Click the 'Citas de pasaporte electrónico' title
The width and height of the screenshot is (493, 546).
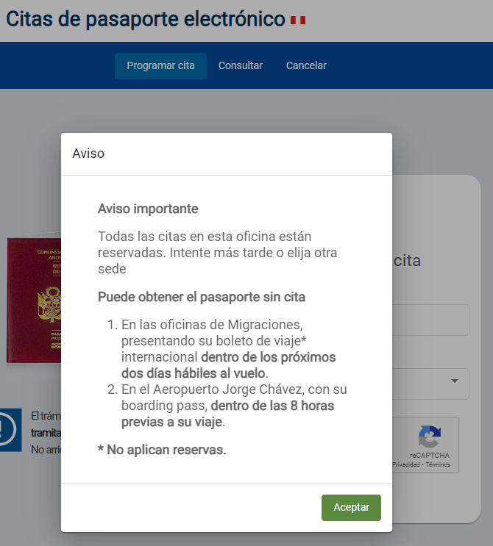(x=146, y=19)
